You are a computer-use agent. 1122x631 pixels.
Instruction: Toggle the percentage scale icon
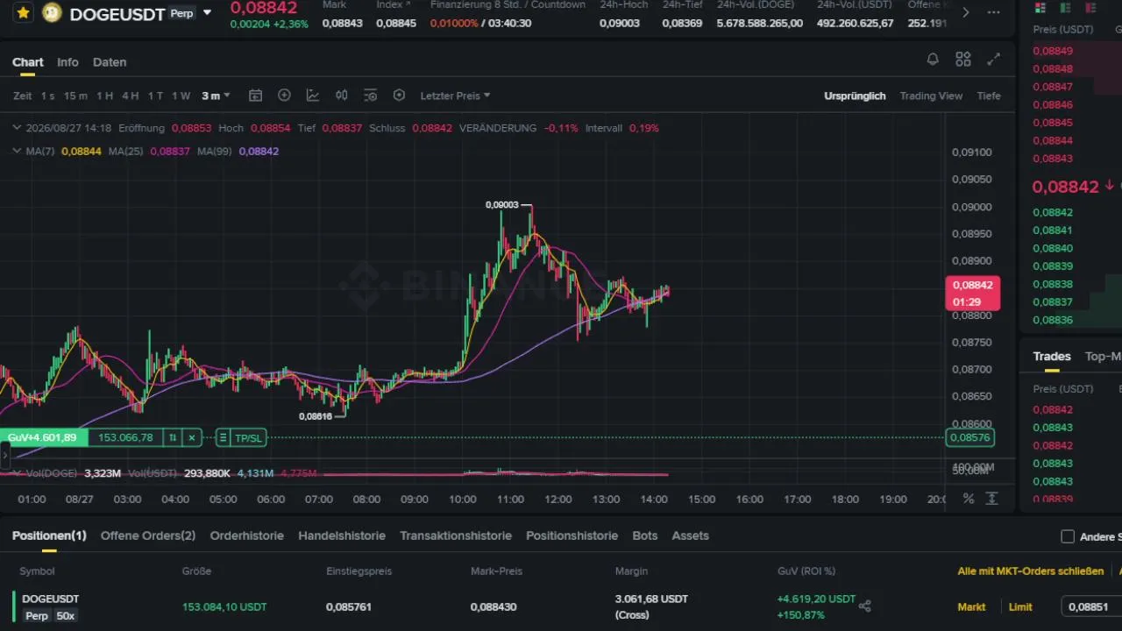coord(969,499)
